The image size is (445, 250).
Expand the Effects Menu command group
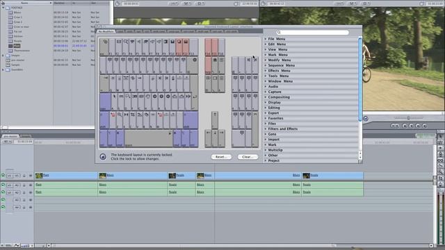pyautogui.click(x=266, y=71)
